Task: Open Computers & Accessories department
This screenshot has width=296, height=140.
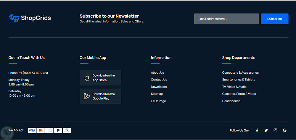Action: pyautogui.click(x=240, y=73)
